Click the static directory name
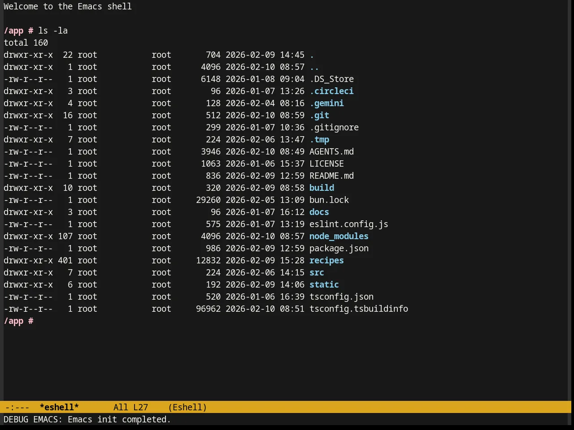The width and height of the screenshot is (574, 430). 324,284
